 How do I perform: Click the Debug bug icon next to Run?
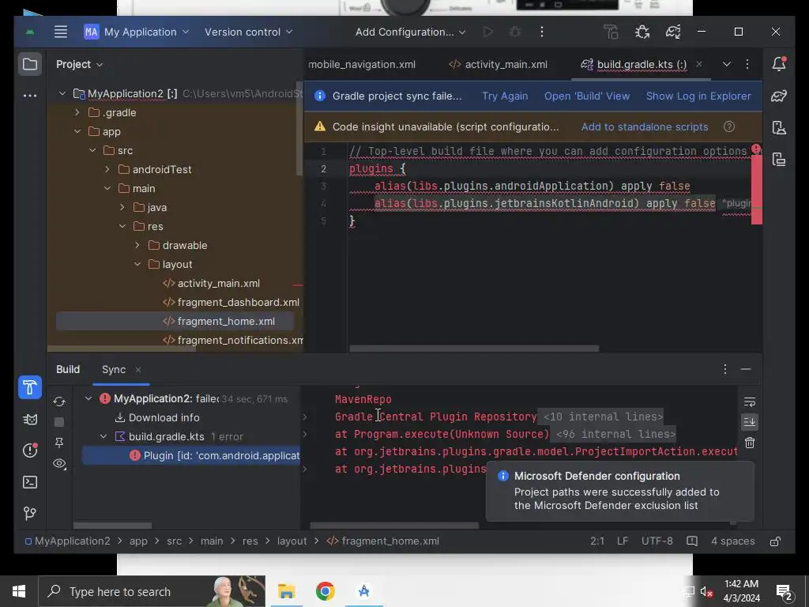(515, 32)
